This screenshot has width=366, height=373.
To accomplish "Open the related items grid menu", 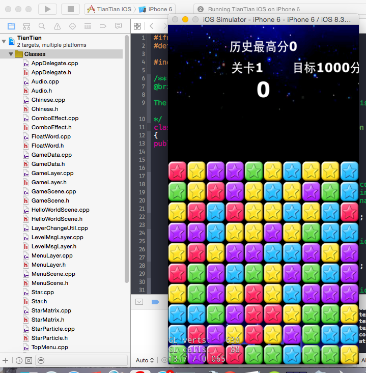I will (137, 26).
